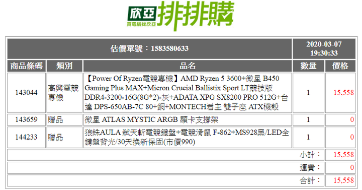Click the 數量 column header
This screenshot has height=190, width=362.
308,66
